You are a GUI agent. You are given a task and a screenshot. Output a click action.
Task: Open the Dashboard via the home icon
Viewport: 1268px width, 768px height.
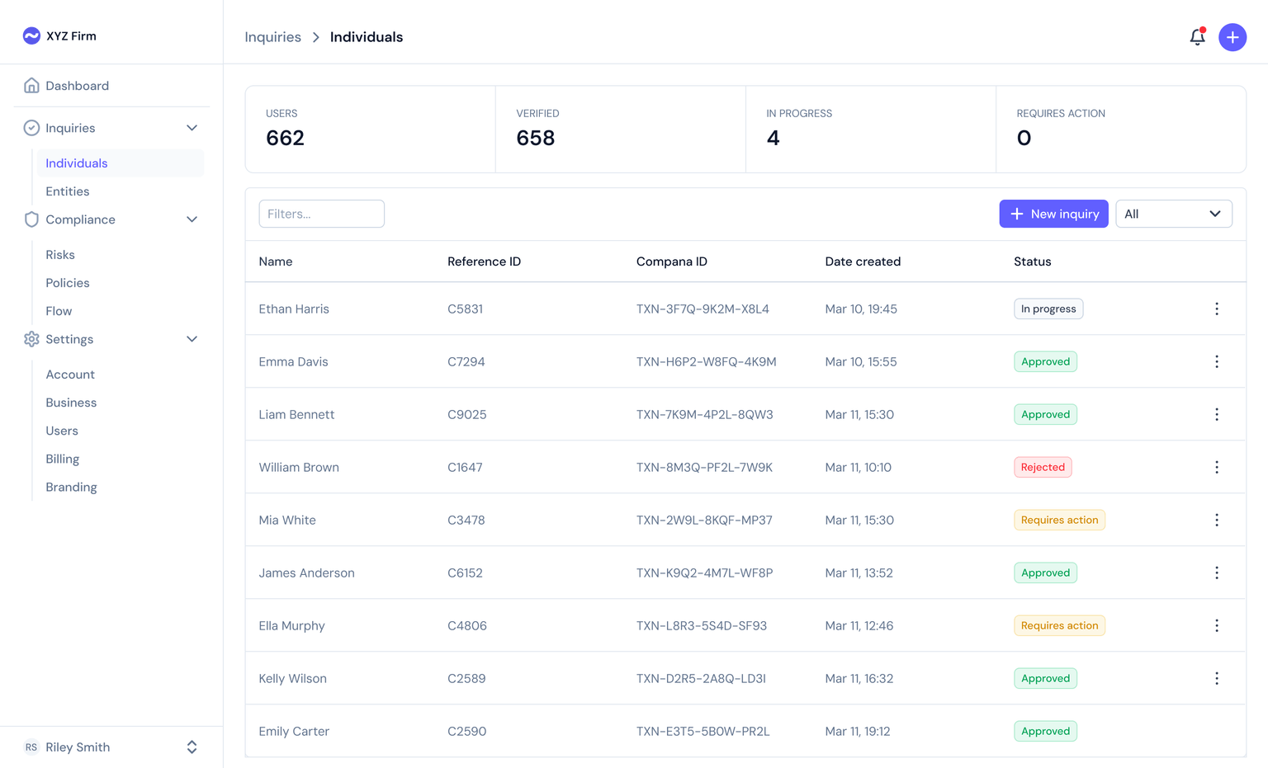click(x=31, y=85)
